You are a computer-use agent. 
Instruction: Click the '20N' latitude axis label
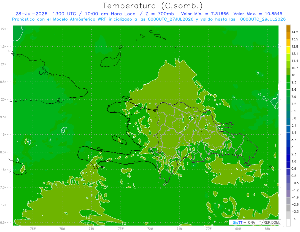click(4, 99)
